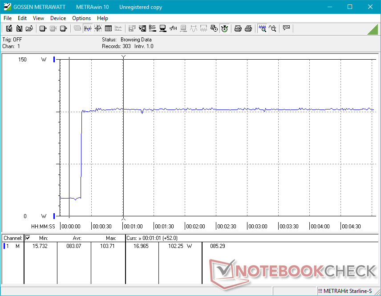The height and width of the screenshot is (296, 381).
Task: Click the import-to-disk toolbar icon
Action: (142, 28)
